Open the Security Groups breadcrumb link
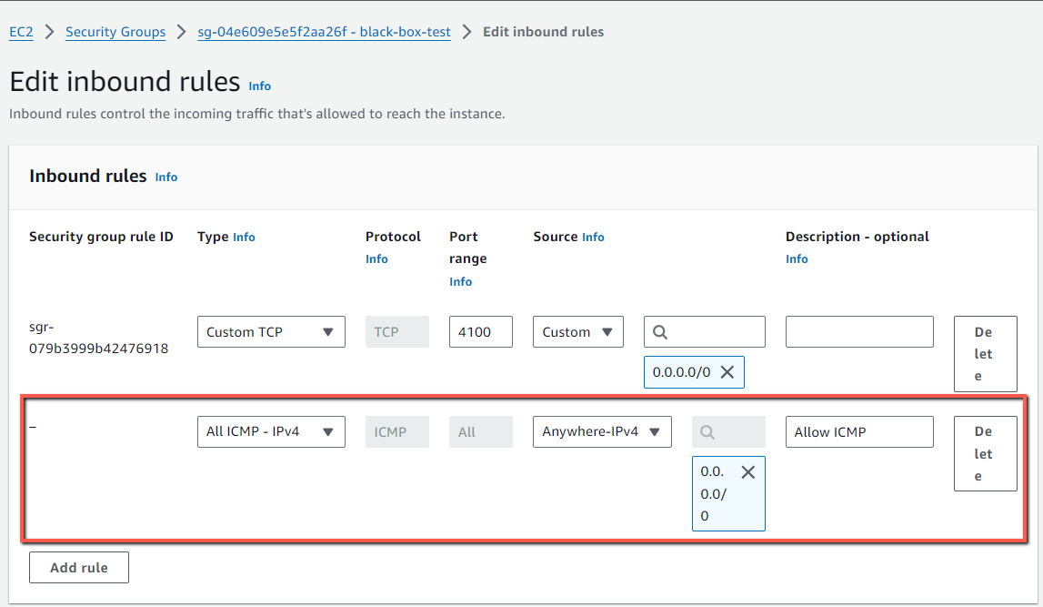The width and height of the screenshot is (1043, 607). [115, 31]
